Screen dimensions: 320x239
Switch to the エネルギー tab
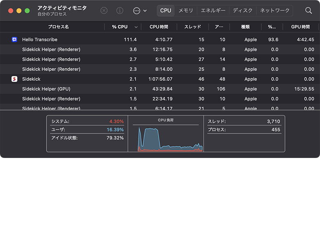click(x=213, y=11)
